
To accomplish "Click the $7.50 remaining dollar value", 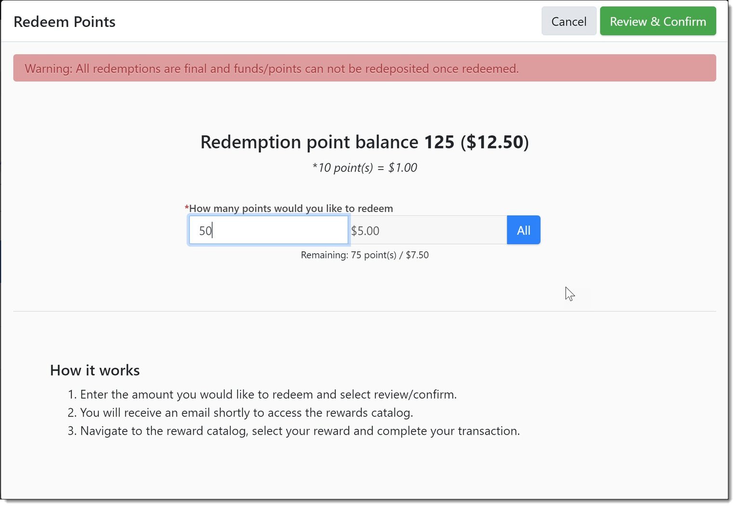I will (417, 255).
